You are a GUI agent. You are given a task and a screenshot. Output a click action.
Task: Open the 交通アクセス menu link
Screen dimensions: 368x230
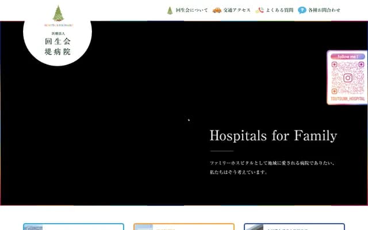[x=237, y=10]
